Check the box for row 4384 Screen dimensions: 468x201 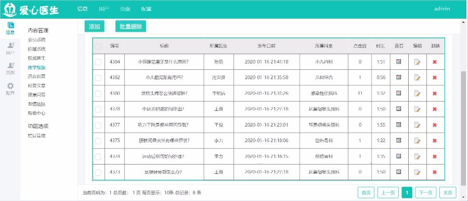click(98, 62)
